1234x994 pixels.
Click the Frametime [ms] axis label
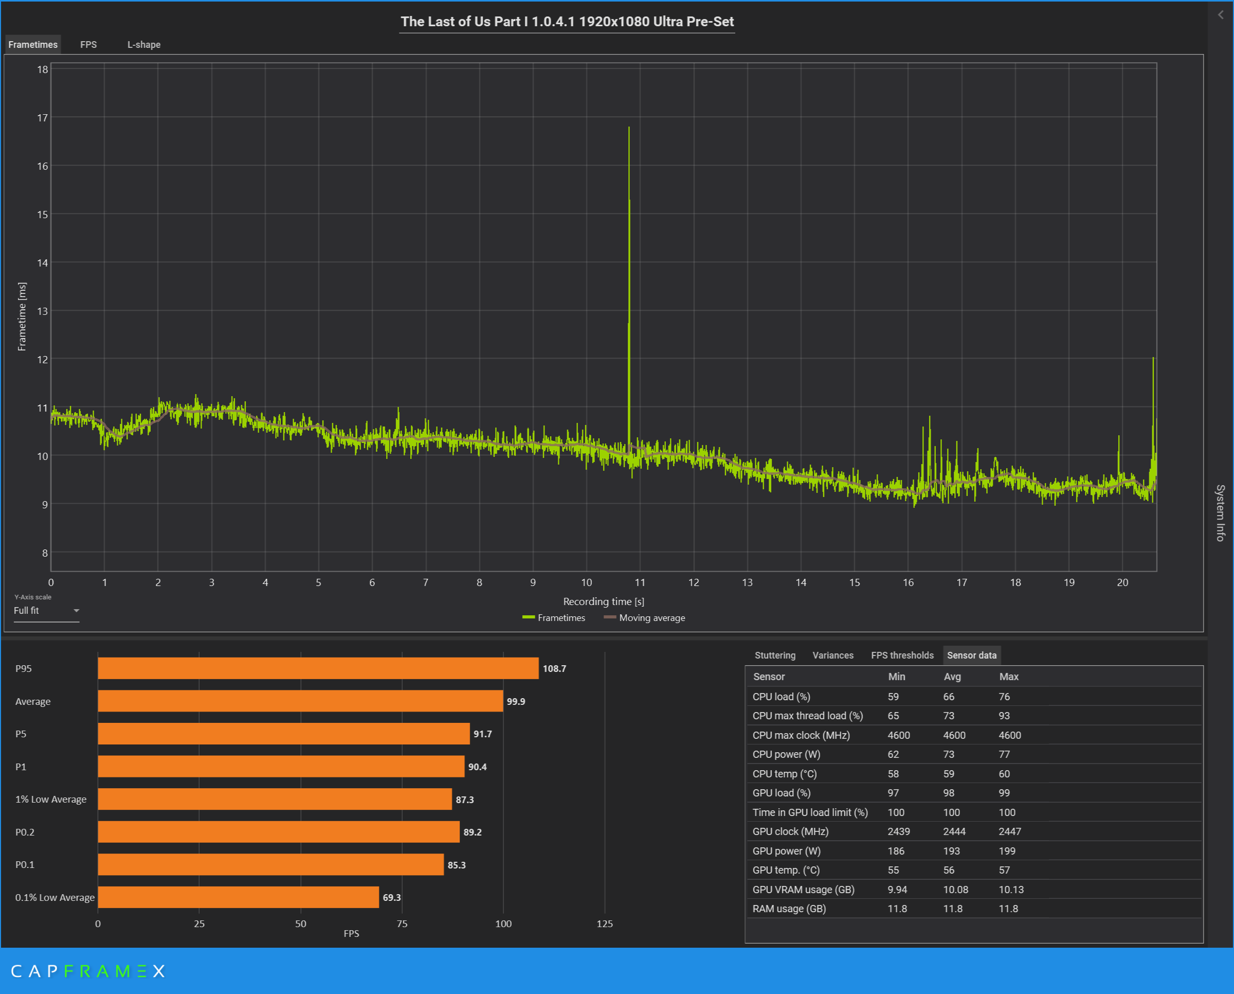[22, 316]
